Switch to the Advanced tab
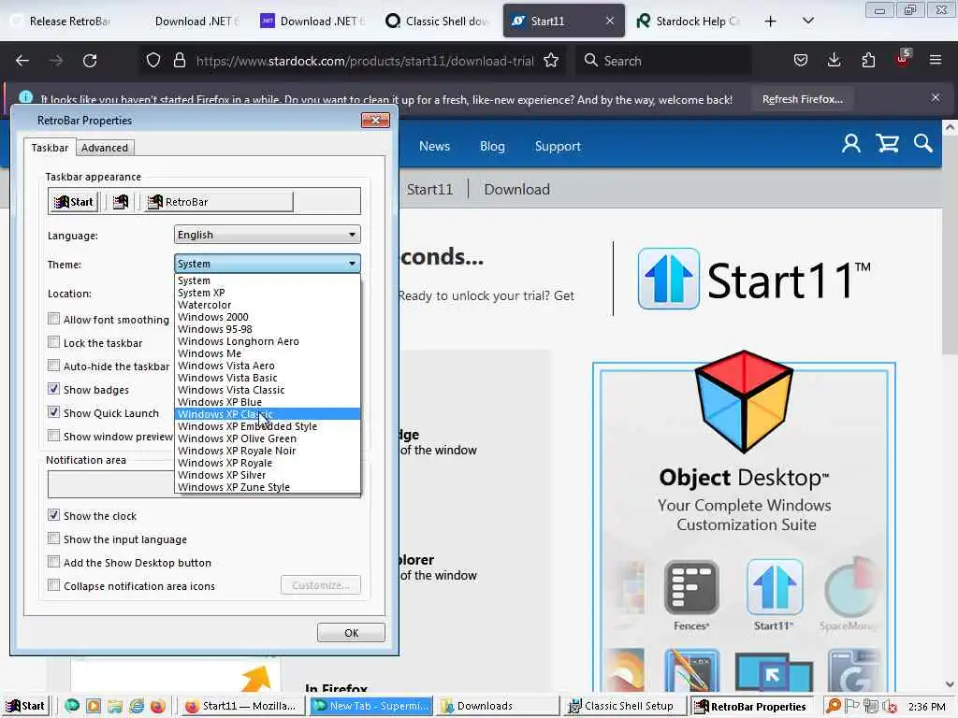The width and height of the screenshot is (958, 718). pyautogui.click(x=105, y=148)
